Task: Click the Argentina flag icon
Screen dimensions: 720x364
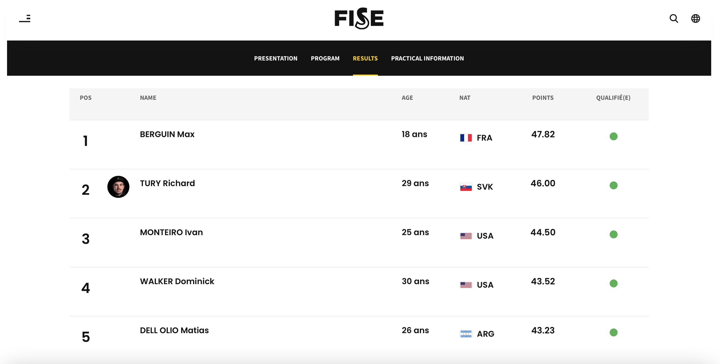Action: (466, 334)
